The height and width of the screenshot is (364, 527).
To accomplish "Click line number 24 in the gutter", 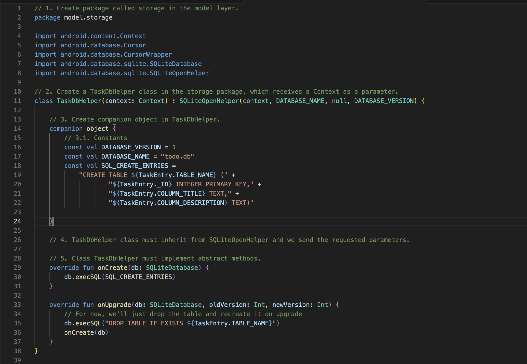I will (x=17, y=221).
